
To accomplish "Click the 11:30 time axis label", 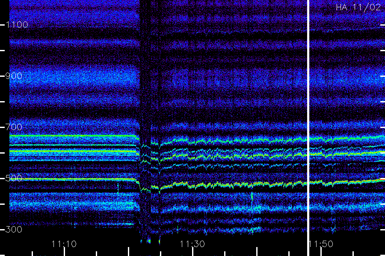I will click(x=192, y=244).
